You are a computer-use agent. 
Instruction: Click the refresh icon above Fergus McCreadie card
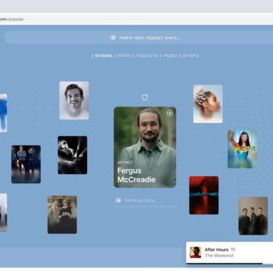pyautogui.click(x=145, y=98)
